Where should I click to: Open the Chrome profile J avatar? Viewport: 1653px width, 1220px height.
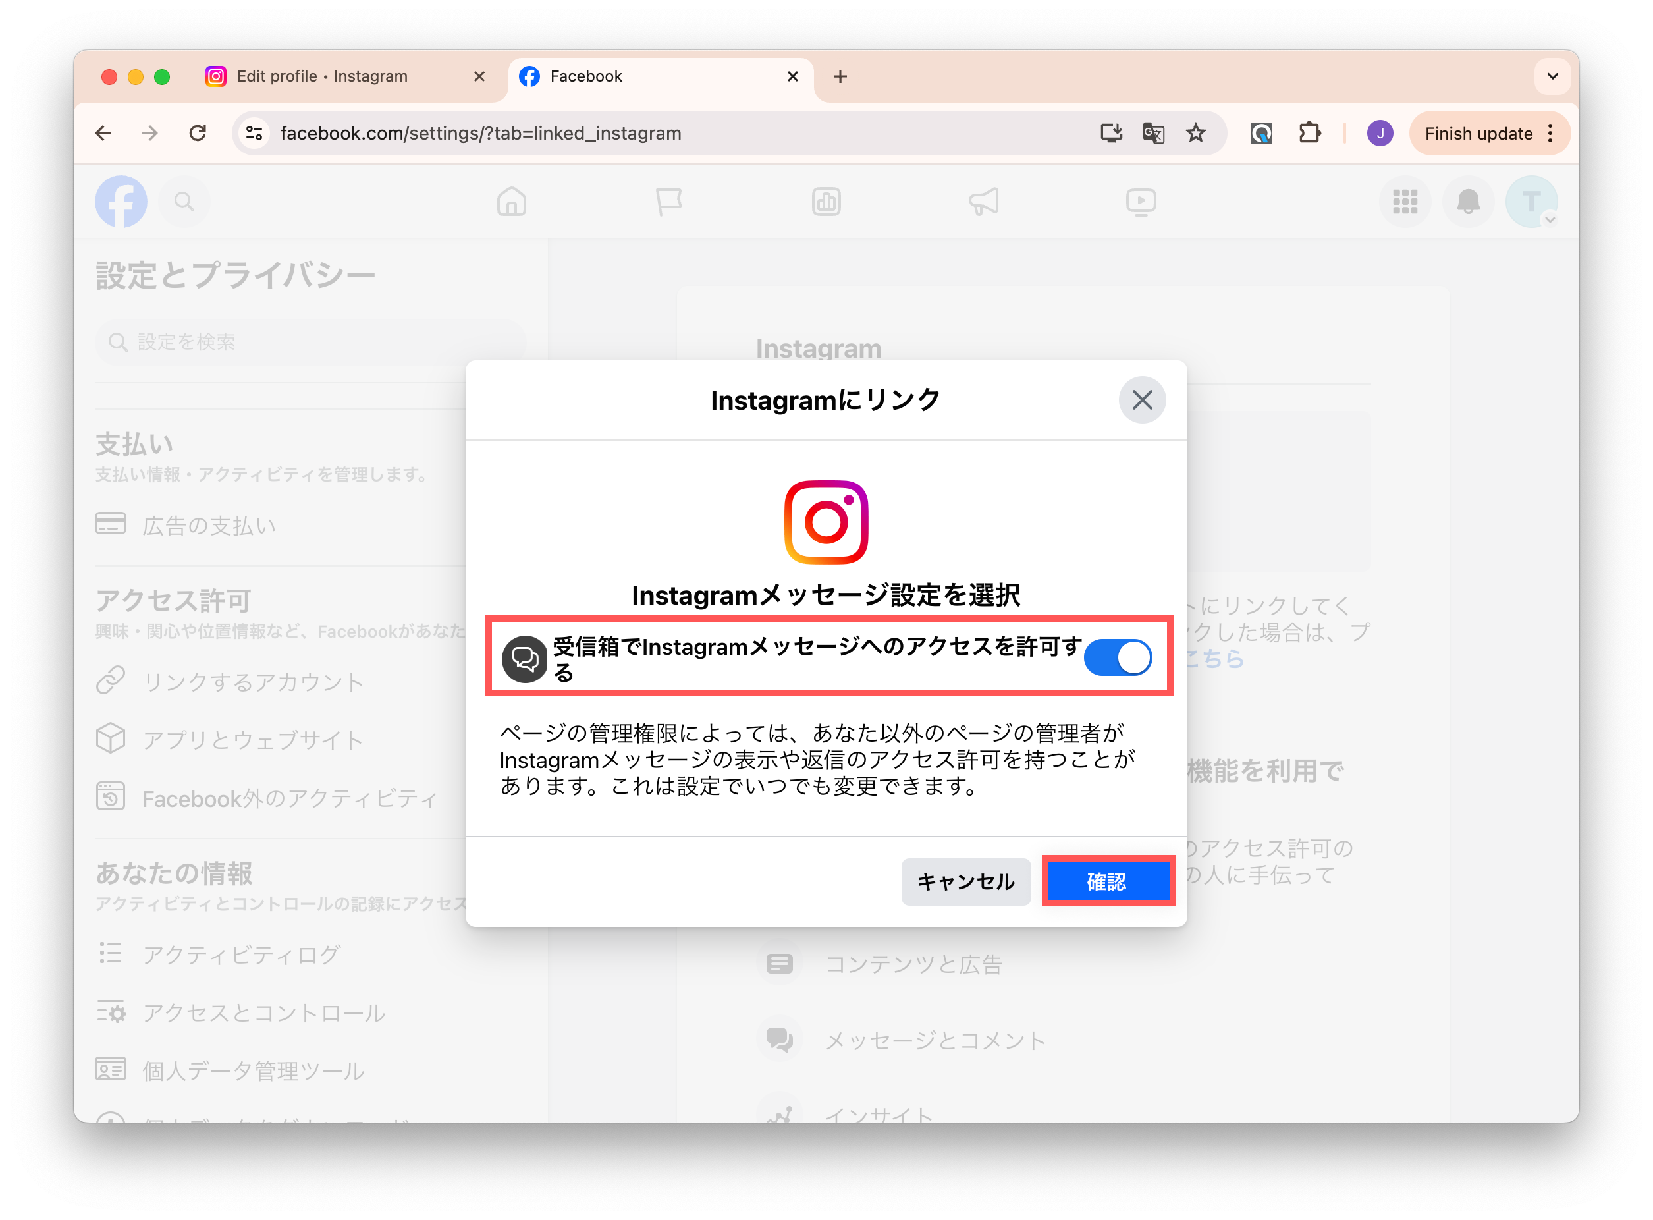click(x=1380, y=133)
